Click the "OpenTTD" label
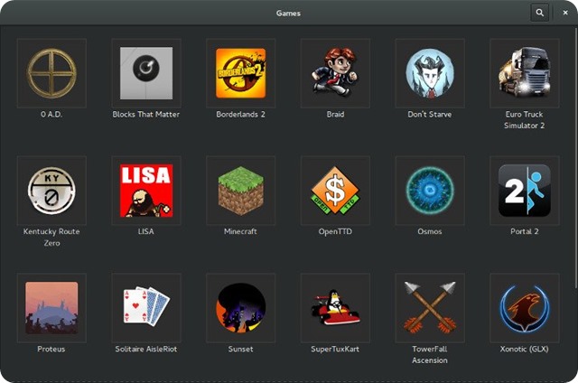 pyautogui.click(x=335, y=231)
